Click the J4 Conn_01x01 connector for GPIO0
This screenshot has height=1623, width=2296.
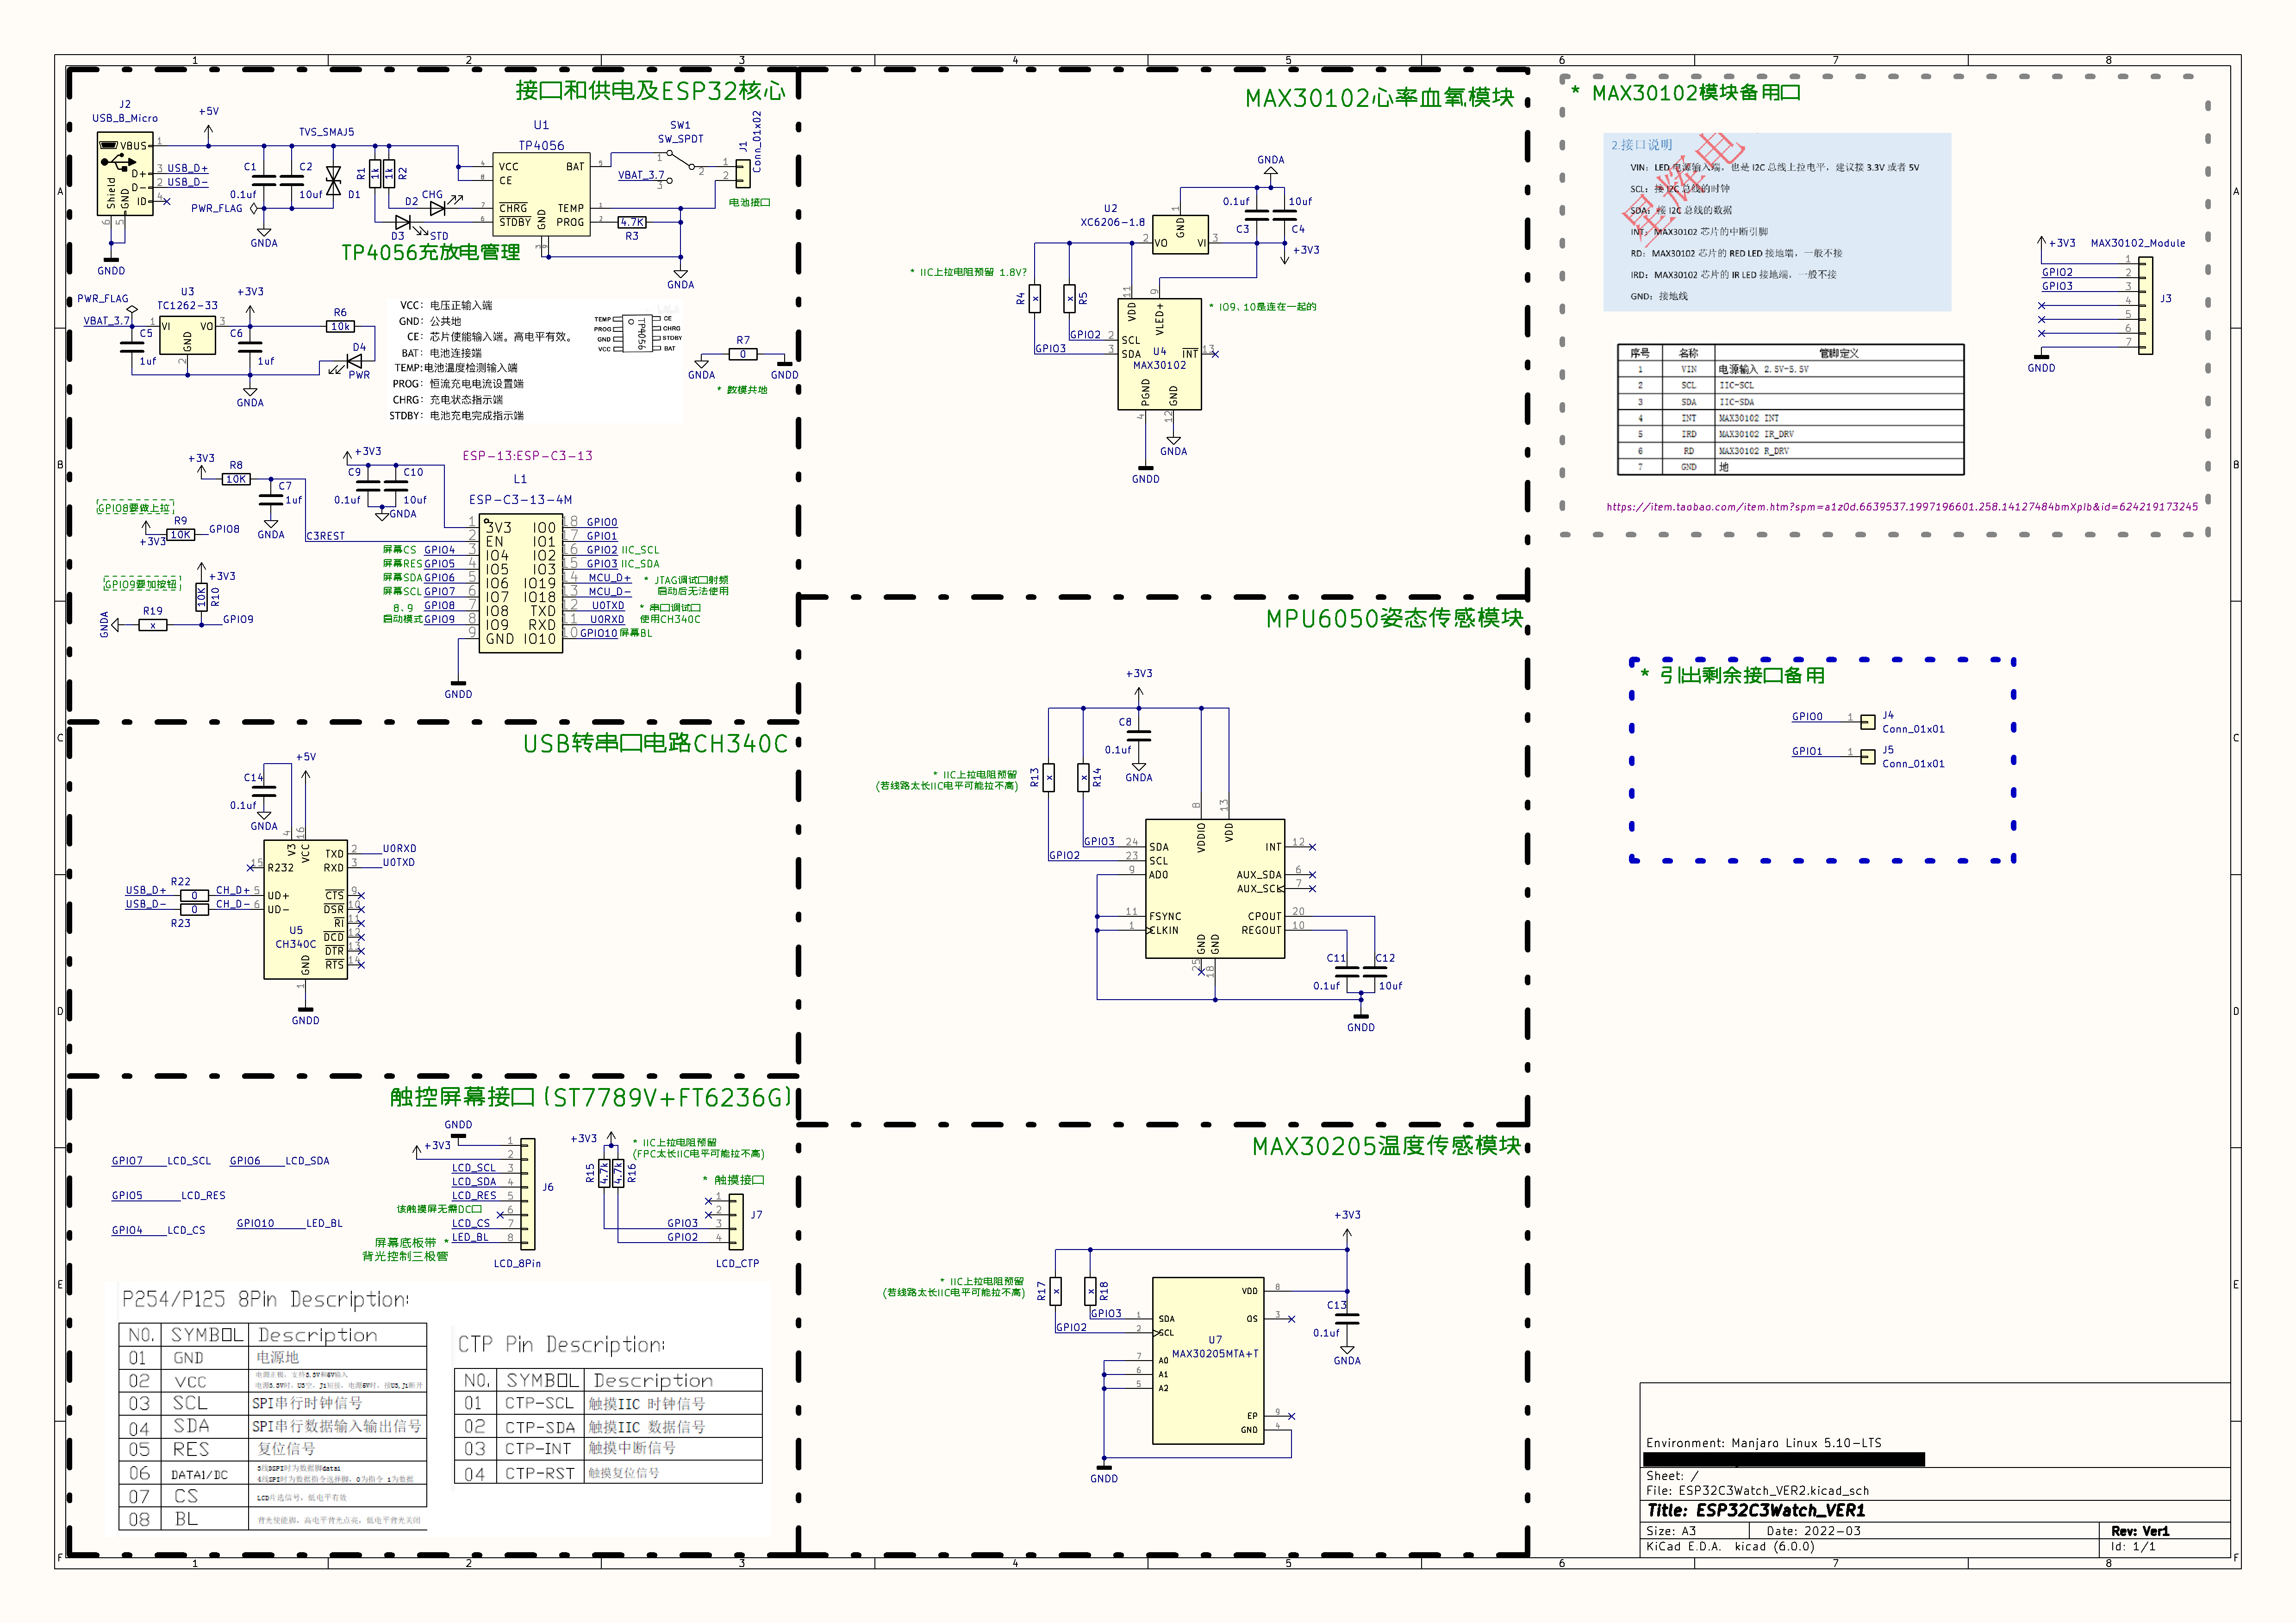[x=1867, y=721]
